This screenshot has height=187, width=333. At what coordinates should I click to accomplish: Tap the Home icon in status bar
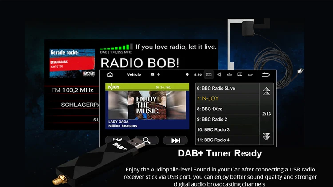(110, 74)
